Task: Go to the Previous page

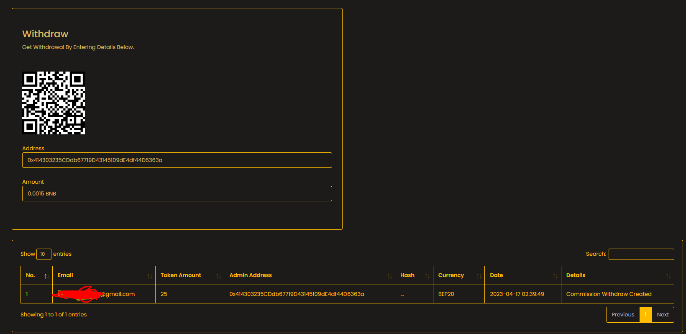Action: tap(623, 315)
